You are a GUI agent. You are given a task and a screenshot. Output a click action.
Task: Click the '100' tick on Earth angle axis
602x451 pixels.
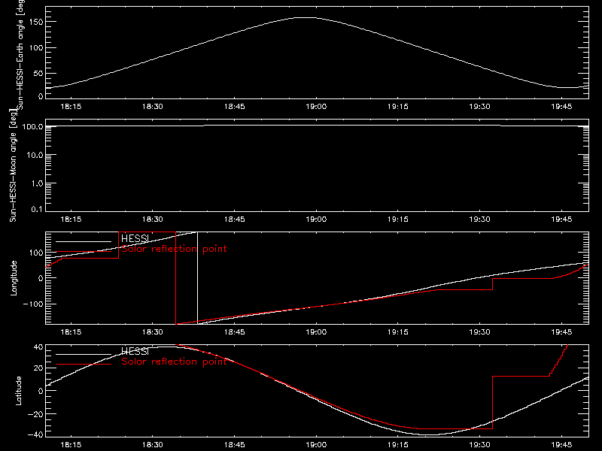tap(36, 48)
